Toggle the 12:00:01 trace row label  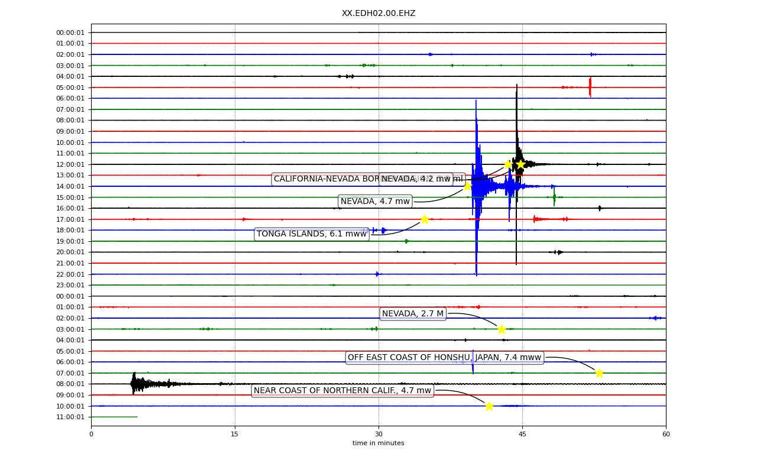click(x=70, y=164)
